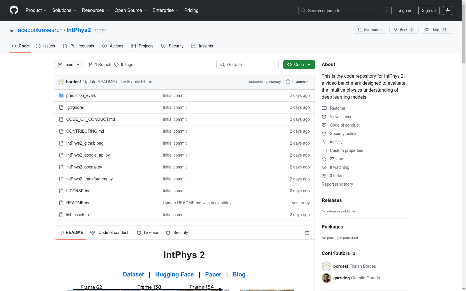
Task: Click the fork icon beside 3 forks
Action: click(x=324, y=176)
